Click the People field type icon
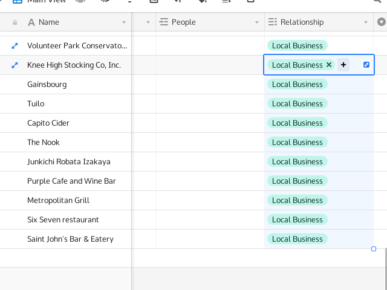The height and width of the screenshot is (290, 387). click(164, 22)
